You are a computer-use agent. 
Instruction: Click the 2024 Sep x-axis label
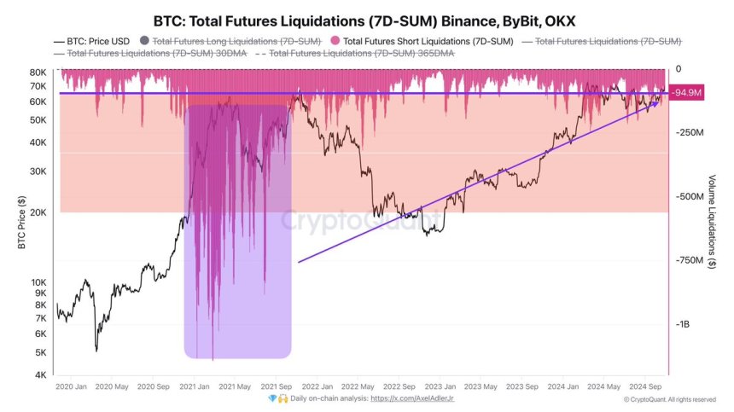pyautogui.click(x=645, y=385)
